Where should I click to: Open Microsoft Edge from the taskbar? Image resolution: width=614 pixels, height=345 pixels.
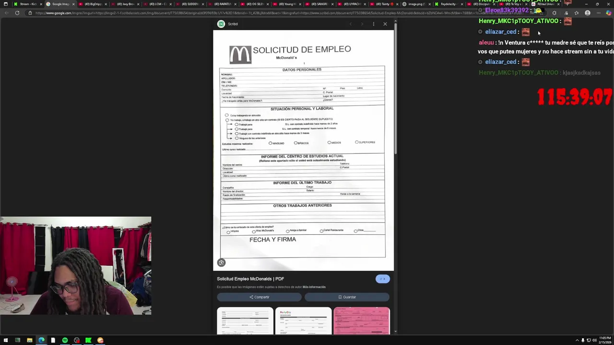[41, 340]
